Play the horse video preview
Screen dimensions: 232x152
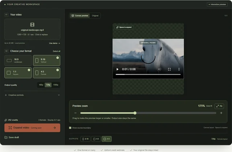tap(117, 69)
